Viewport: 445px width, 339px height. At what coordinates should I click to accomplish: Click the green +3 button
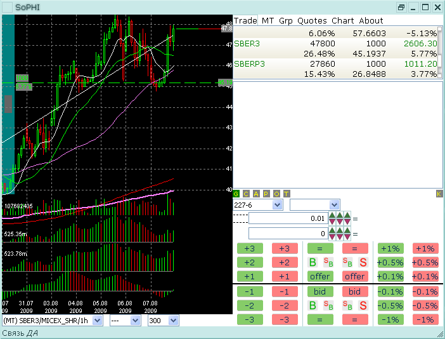(250, 248)
